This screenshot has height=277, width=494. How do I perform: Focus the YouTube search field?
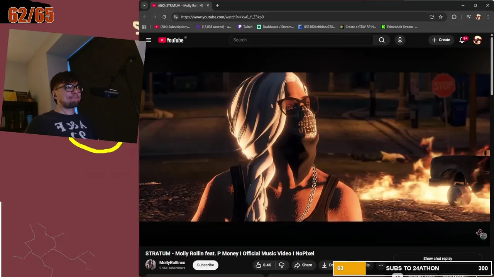click(x=301, y=40)
